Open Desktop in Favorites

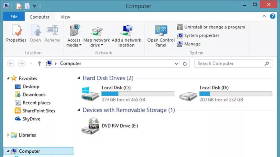[31, 87]
